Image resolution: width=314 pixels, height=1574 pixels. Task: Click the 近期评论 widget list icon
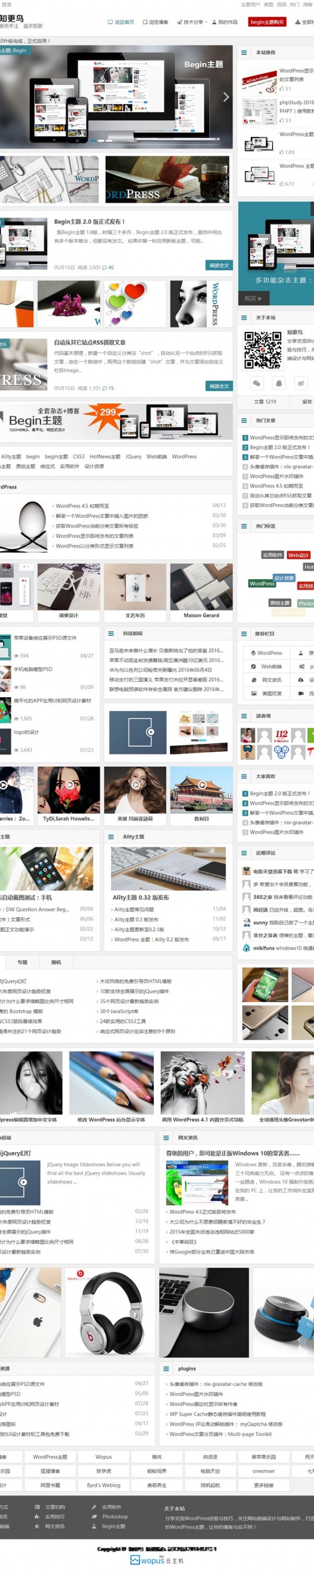pos(244,853)
